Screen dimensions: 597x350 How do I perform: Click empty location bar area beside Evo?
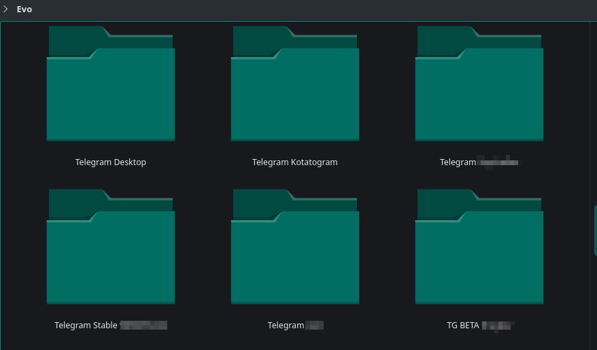pos(306,10)
